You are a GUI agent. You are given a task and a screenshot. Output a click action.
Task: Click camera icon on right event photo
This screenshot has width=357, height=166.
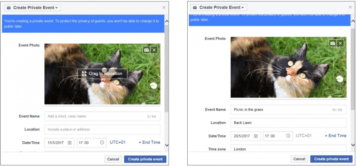point(333,43)
